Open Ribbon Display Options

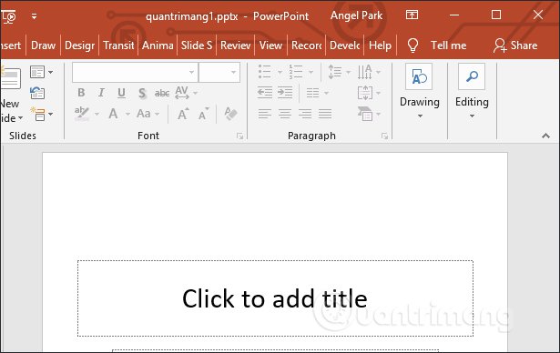click(412, 15)
